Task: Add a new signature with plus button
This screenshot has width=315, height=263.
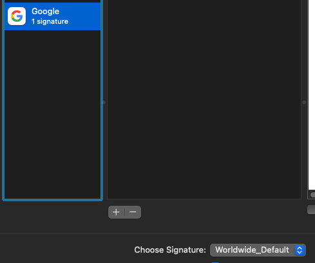Action: (116, 212)
